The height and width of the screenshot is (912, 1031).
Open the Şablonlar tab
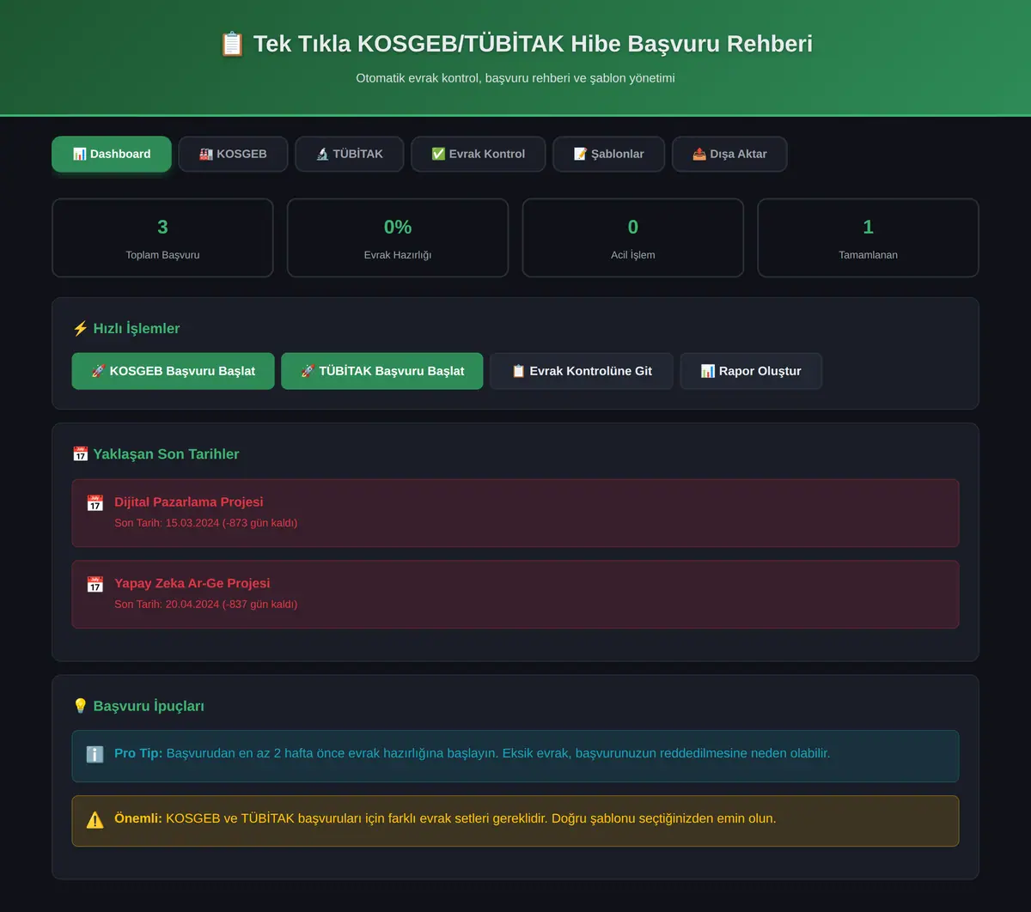[x=608, y=154]
